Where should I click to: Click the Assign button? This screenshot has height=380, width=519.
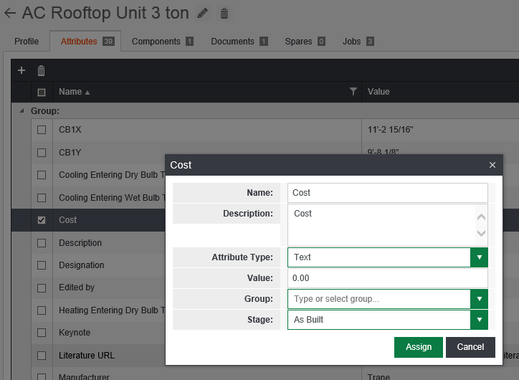[419, 347]
